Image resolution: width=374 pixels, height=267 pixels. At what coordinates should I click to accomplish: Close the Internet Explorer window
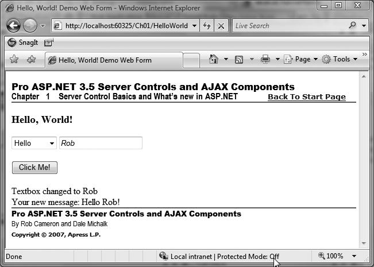coord(357,6)
